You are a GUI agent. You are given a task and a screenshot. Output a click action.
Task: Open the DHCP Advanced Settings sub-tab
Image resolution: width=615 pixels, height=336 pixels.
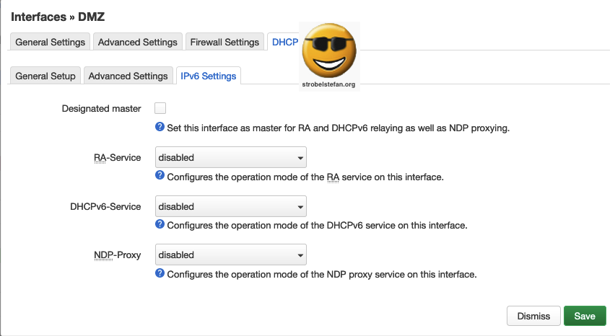tap(128, 76)
